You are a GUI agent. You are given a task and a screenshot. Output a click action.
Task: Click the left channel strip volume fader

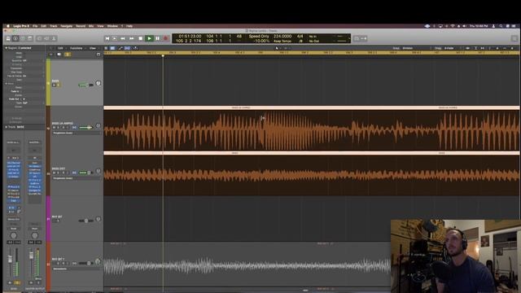(11, 259)
